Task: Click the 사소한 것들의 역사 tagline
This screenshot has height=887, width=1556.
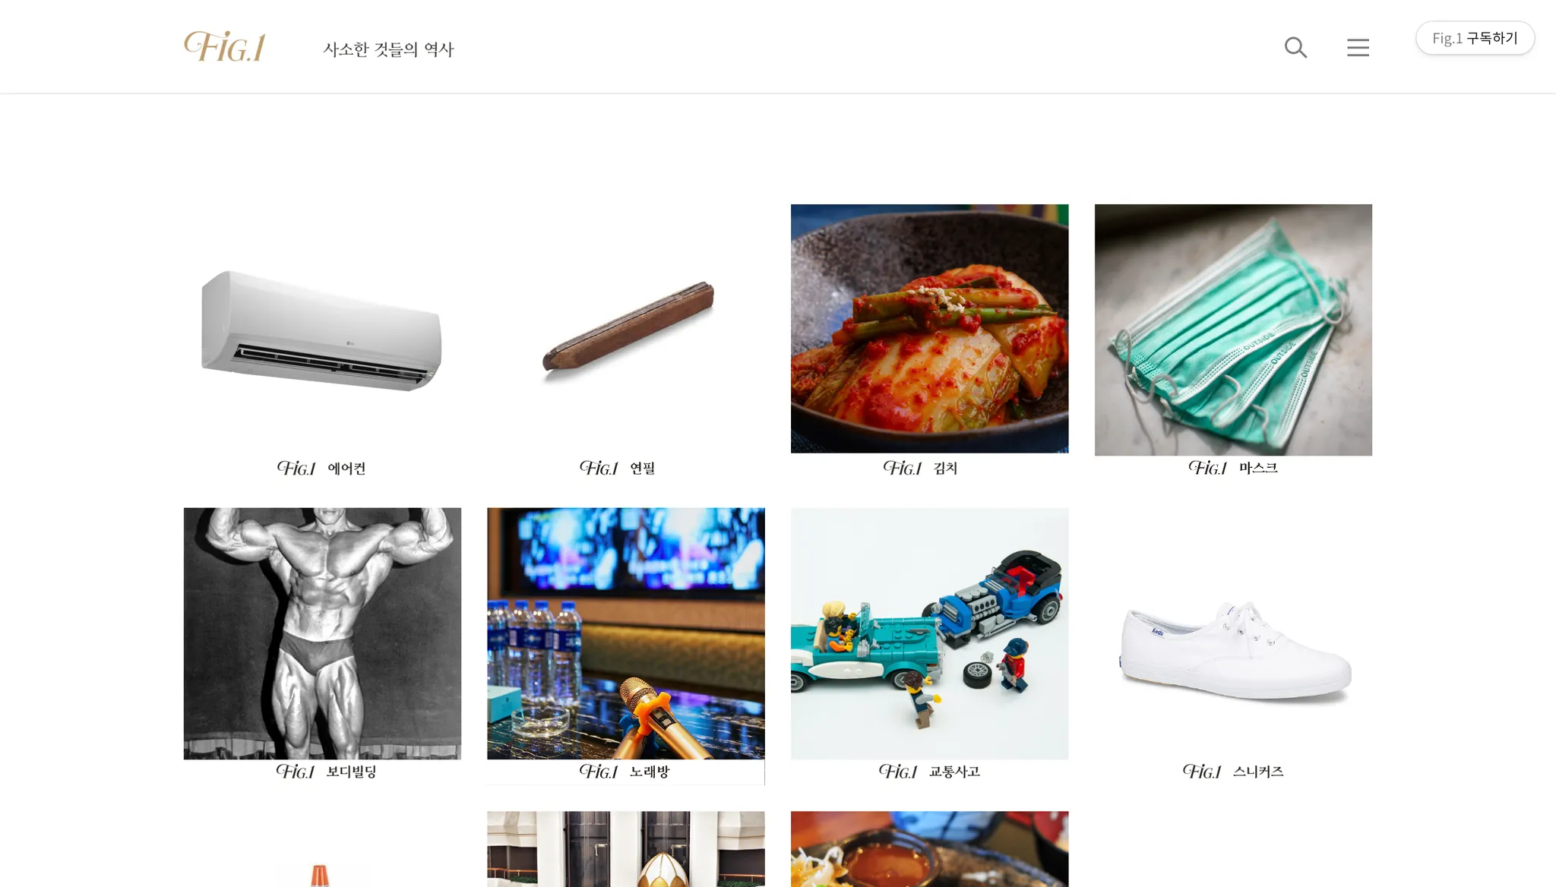Action: tap(388, 49)
